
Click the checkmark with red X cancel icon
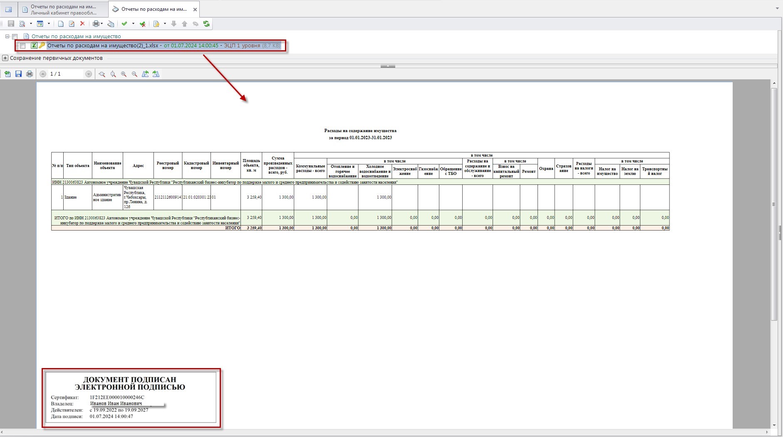pos(143,24)
